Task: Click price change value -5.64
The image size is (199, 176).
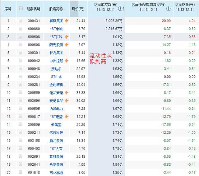Action: point(192,124)
